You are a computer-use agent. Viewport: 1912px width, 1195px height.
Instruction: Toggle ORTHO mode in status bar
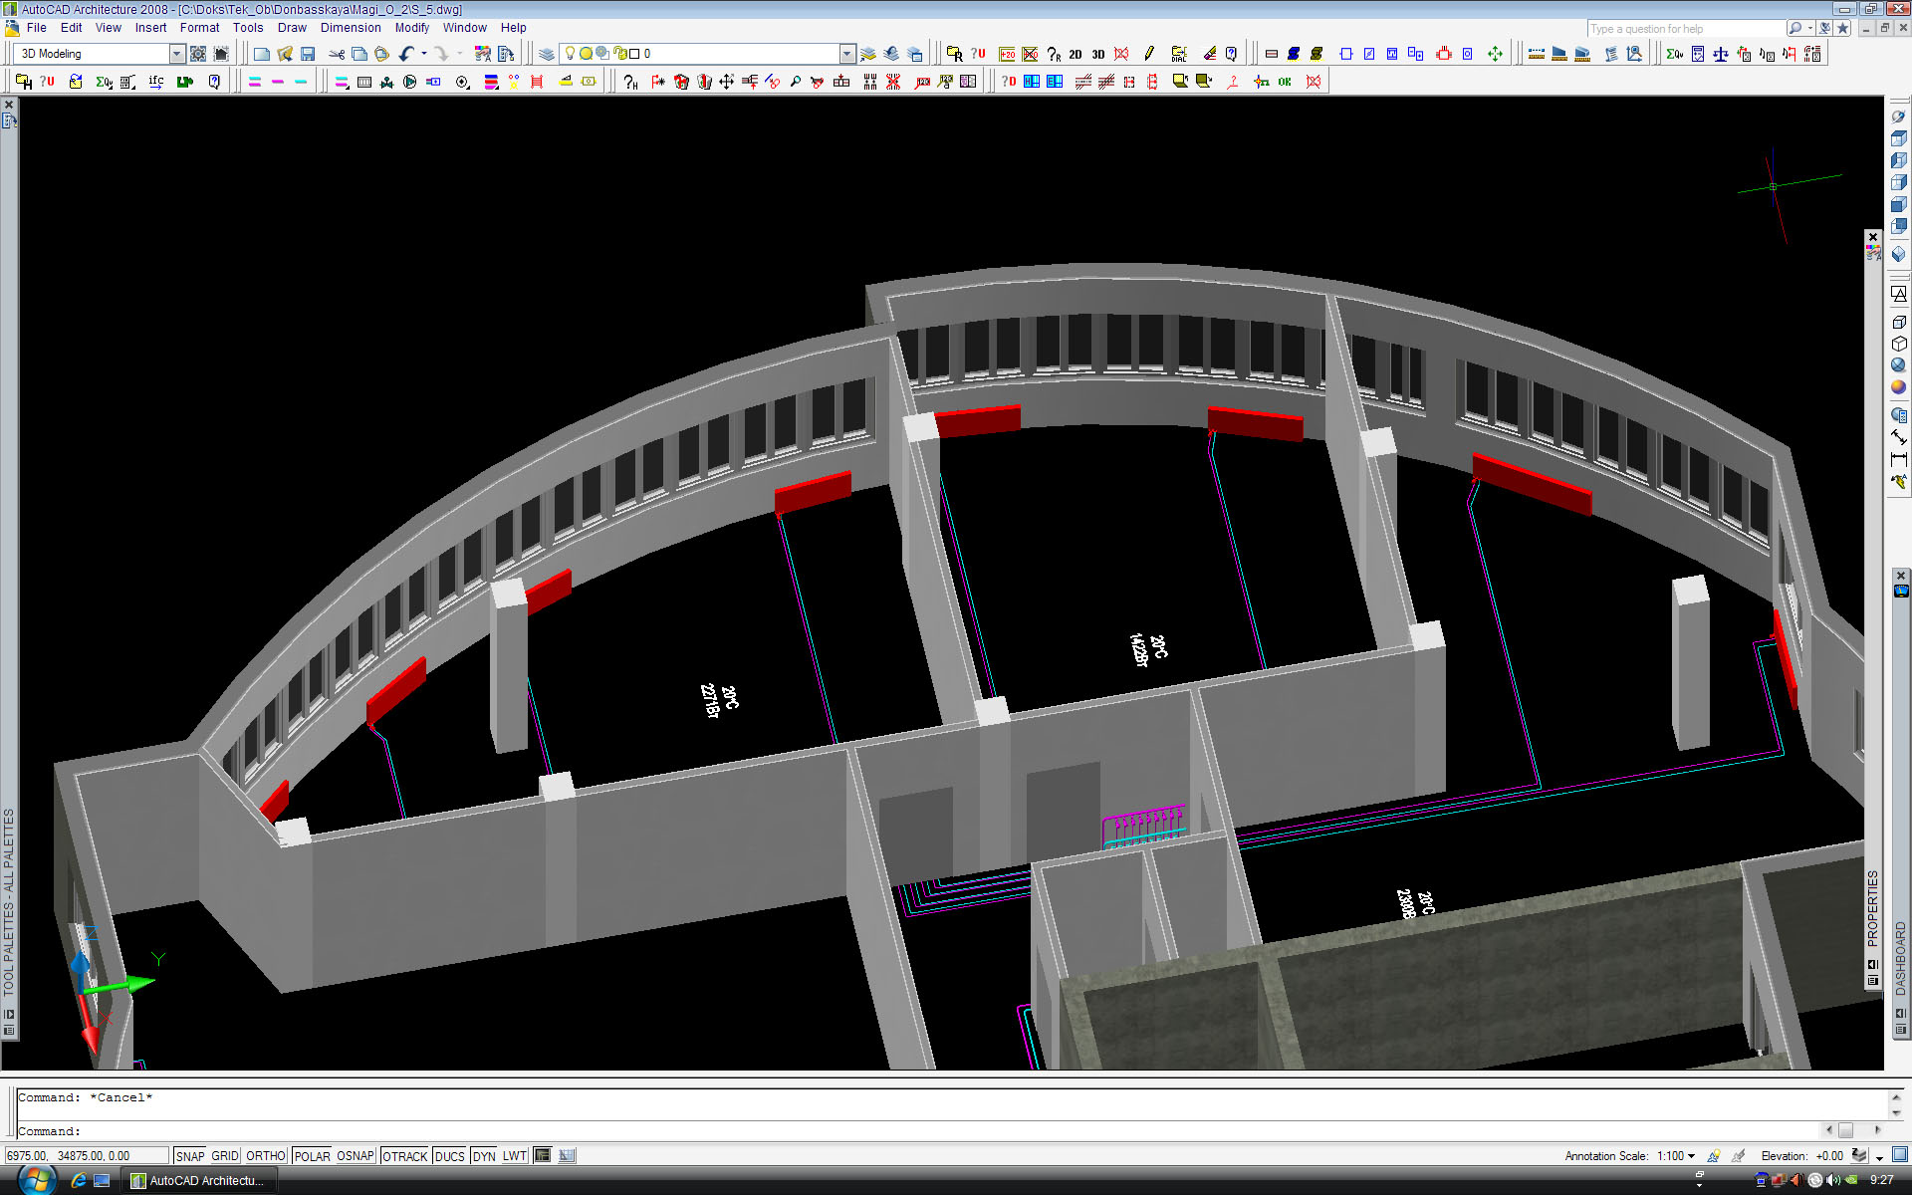point(265,1156)
